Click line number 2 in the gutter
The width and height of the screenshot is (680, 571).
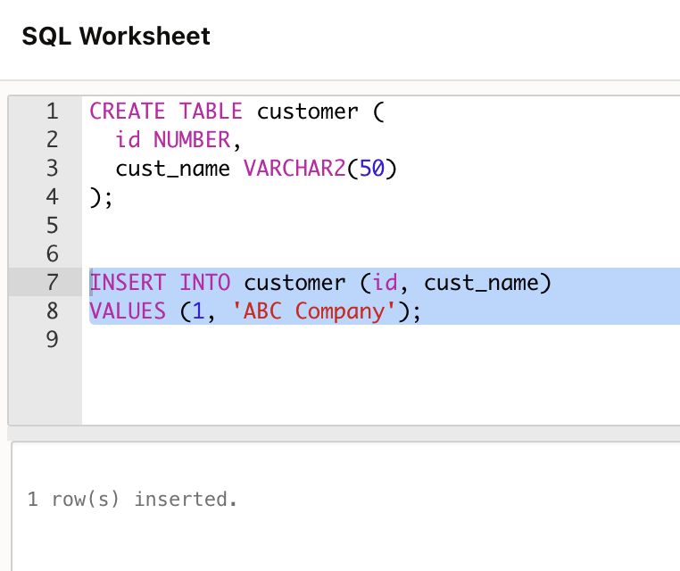(52, 140)
